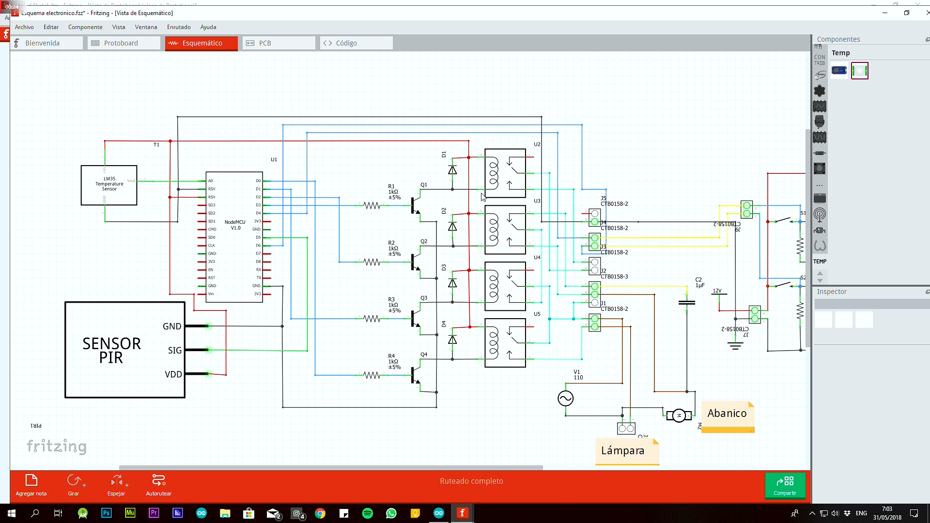This screenshot has width=930, height=523.
Task: Open Windows notification center
Action: [914, 513]
